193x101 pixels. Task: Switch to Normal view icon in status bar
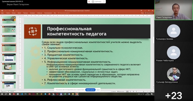click(x=127, y=92)
